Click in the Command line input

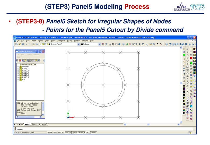tap(104, 129)
